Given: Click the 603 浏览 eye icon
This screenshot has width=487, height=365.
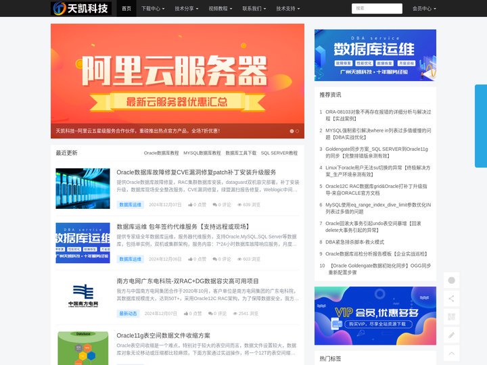Looking at the screenshot, I should pyautogui.click(x=239, y=259).
